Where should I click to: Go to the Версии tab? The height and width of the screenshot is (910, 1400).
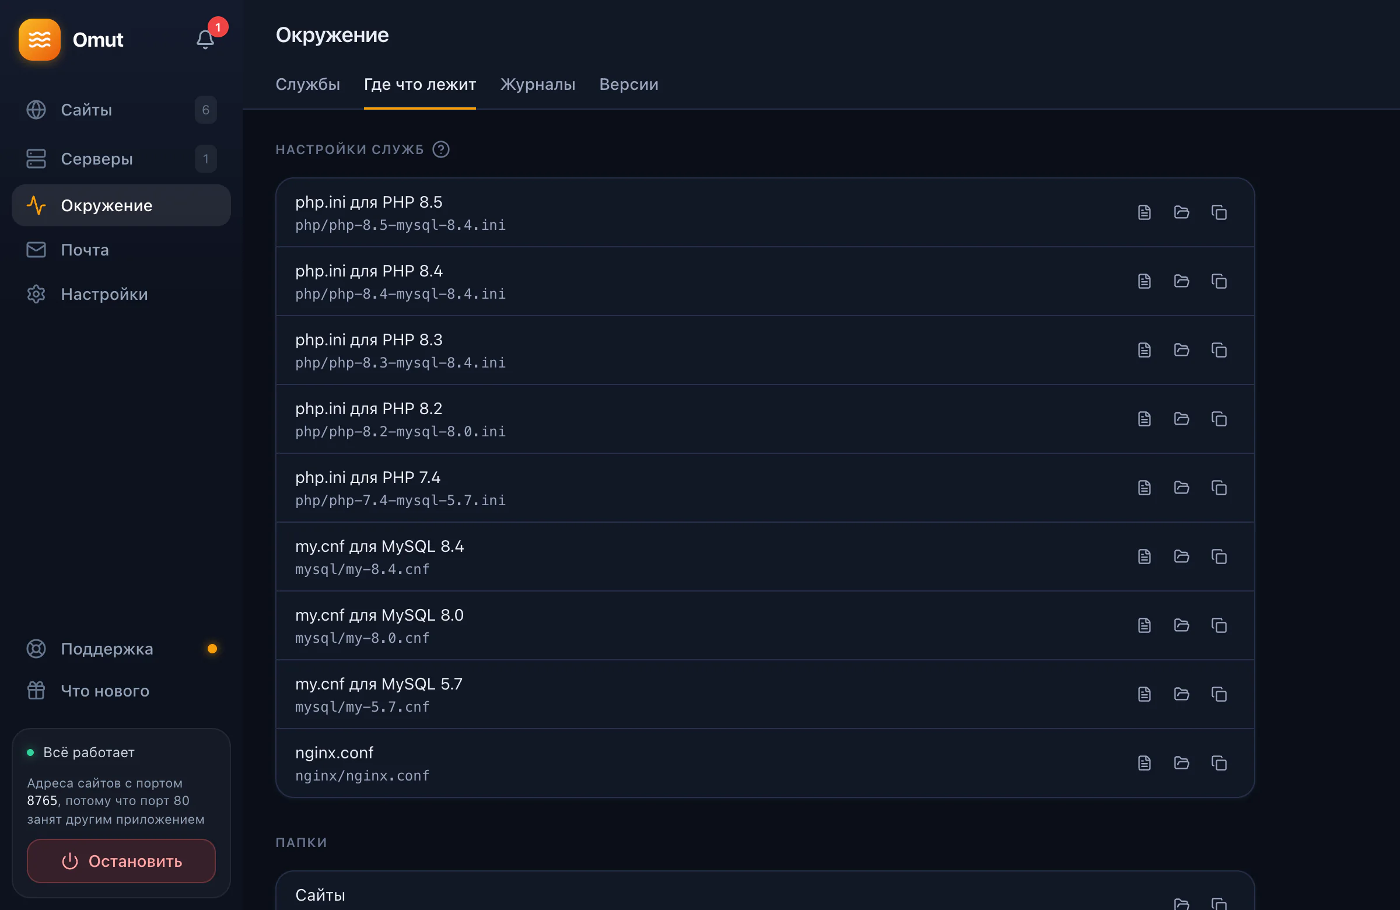[629, 84]
